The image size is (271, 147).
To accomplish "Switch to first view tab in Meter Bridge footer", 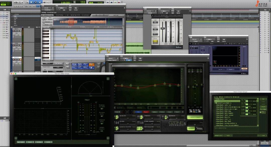I will (x=21, y=142).
